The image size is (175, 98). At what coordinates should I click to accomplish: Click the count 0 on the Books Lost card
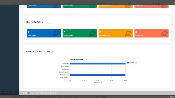(x=136, y=32)
